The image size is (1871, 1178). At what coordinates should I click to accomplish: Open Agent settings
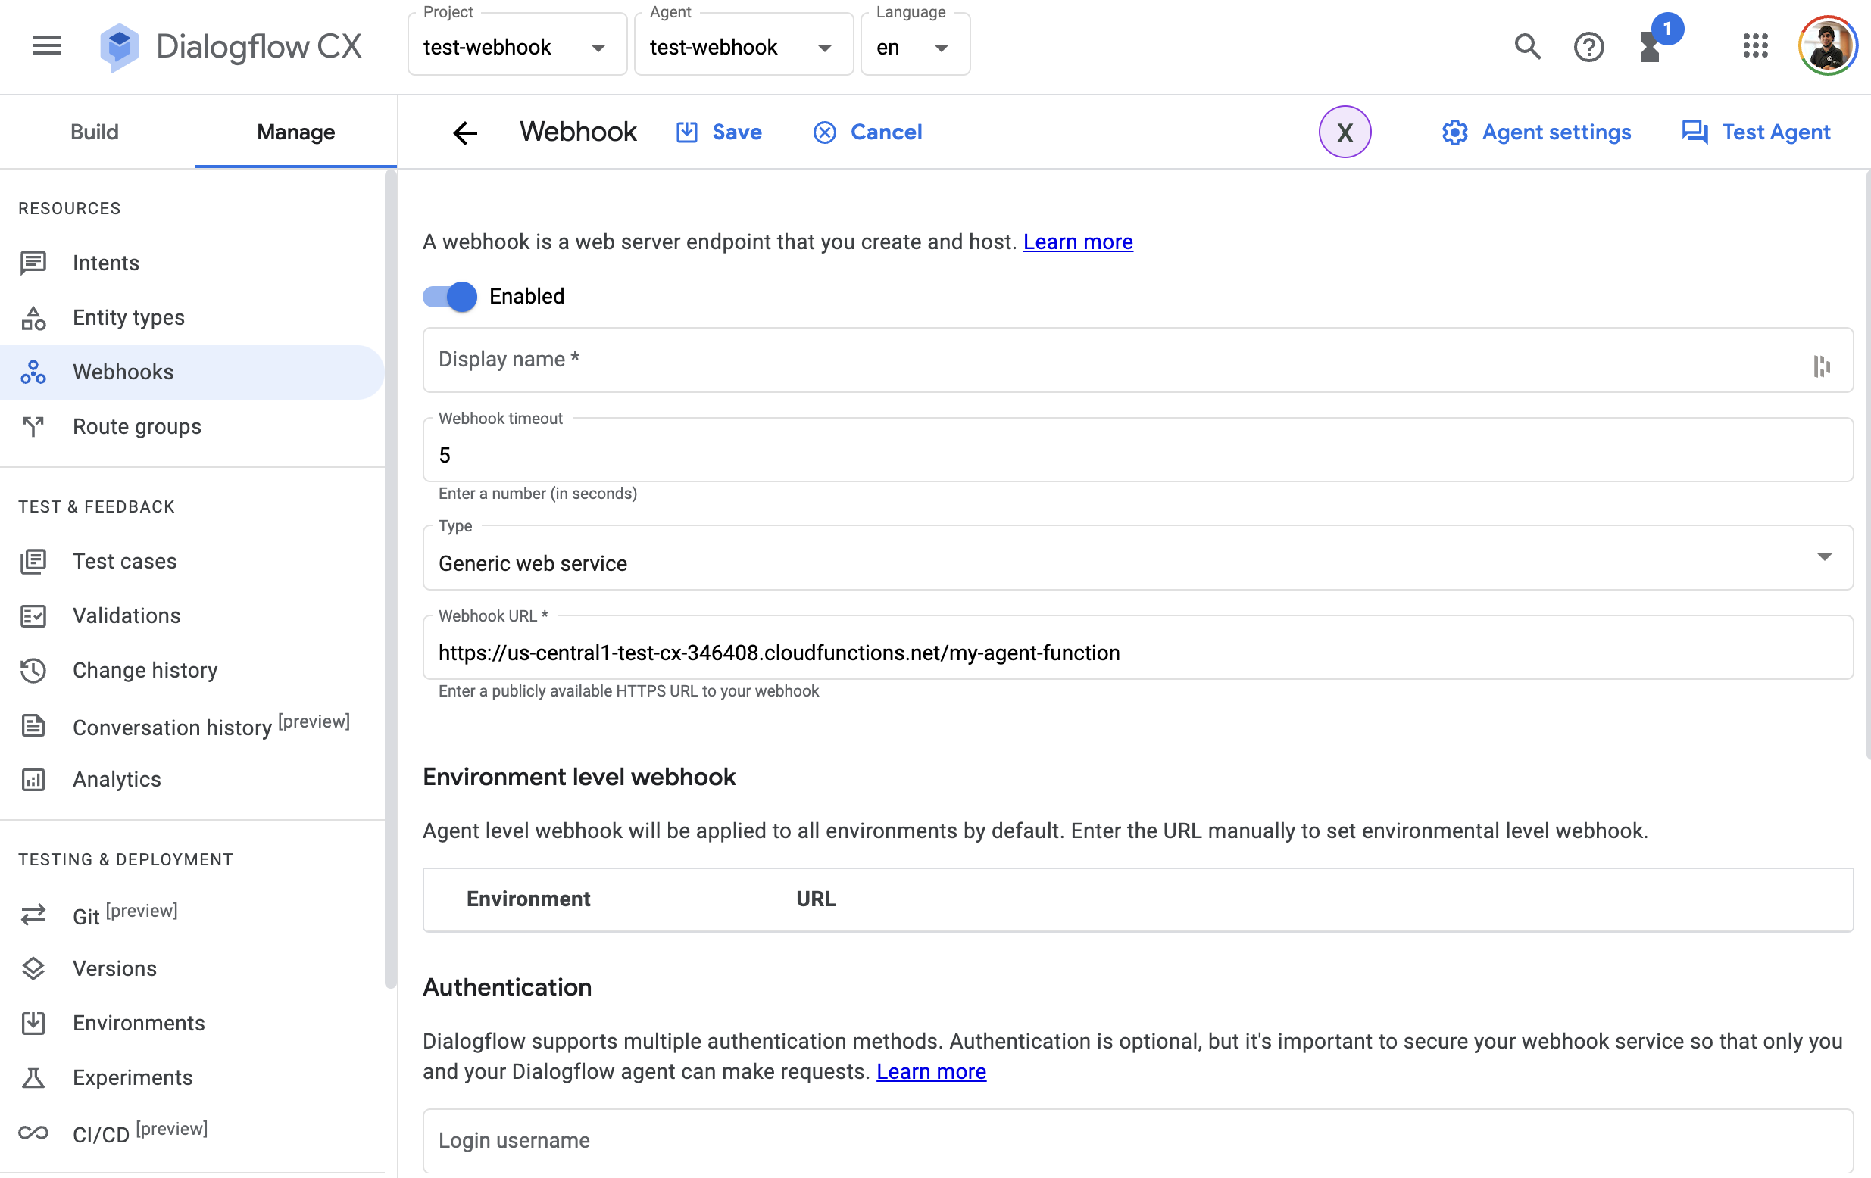pos(1536,132)
